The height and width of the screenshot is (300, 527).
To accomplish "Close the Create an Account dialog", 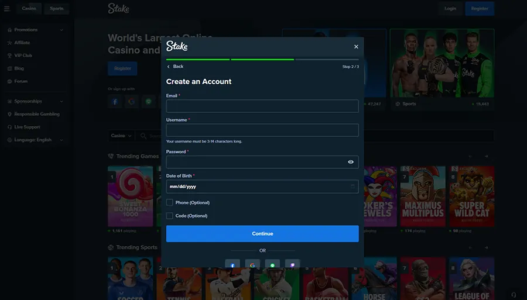I will (x=356, y=47).
